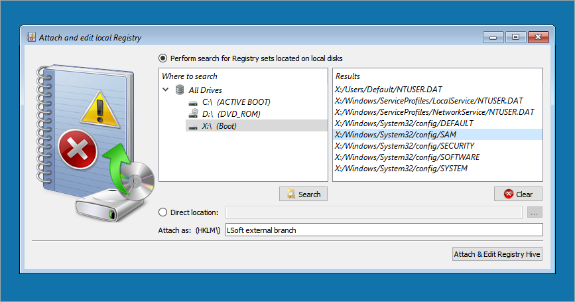
Task: Click the magnifier icon on Search button
Action: coord(290,194)
